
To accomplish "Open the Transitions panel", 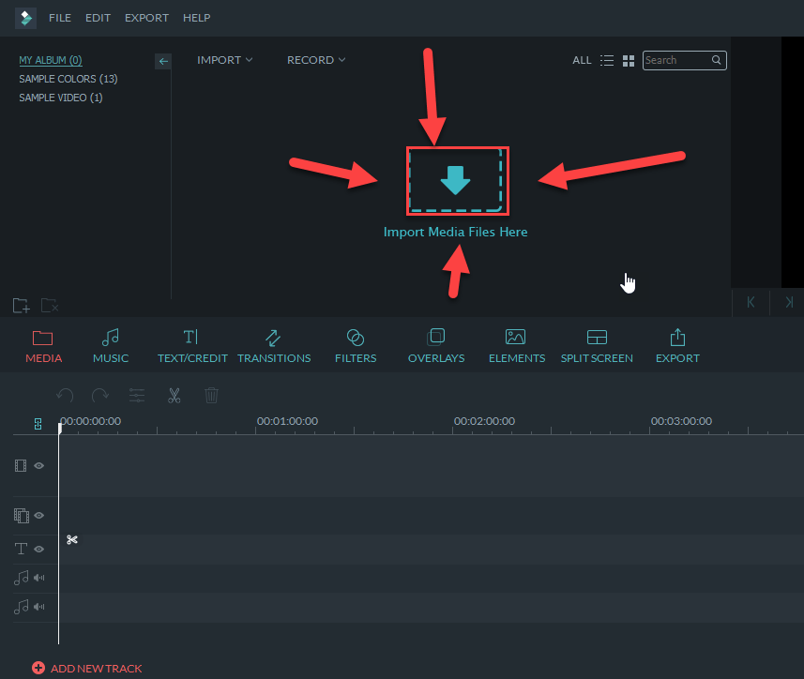I will (x=273, y=345).
